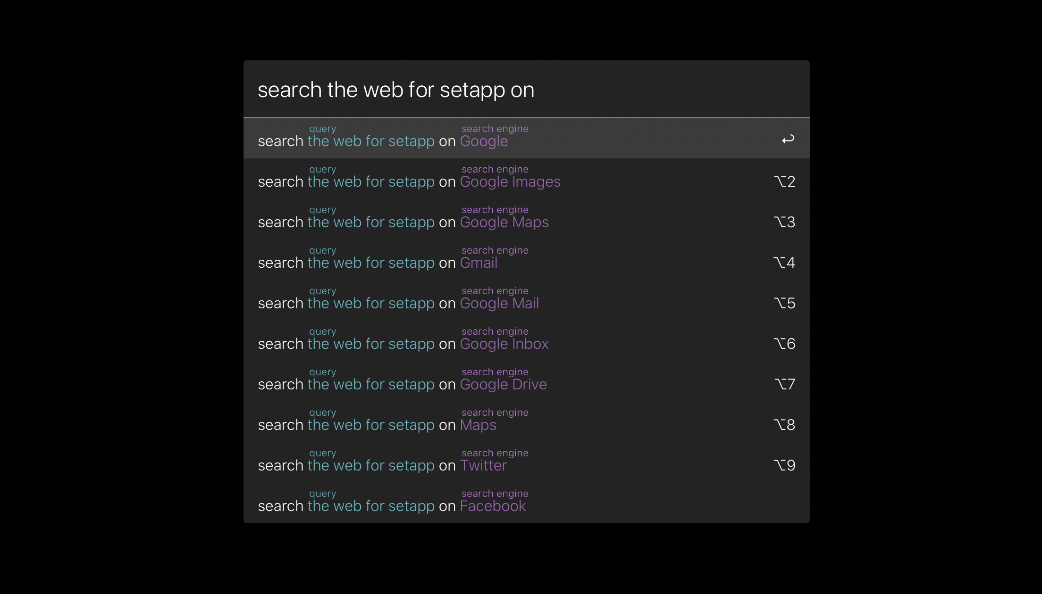
Task: Pick the Maps search engine row
Action: [x=527, y=422]
